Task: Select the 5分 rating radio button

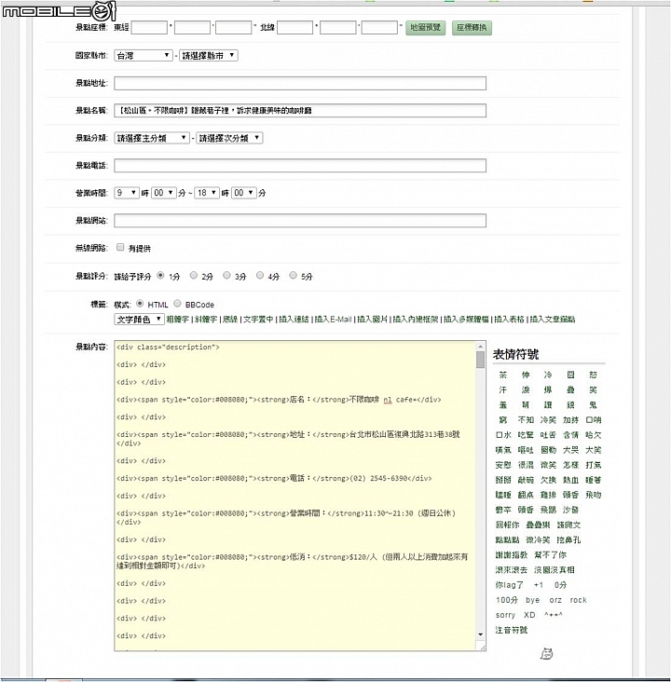Action: 293,276
